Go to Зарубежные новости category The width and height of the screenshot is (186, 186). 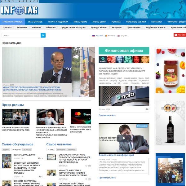[156, 27]
